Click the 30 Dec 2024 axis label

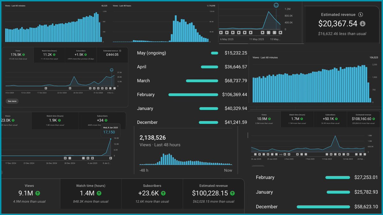tap(70, 163)
